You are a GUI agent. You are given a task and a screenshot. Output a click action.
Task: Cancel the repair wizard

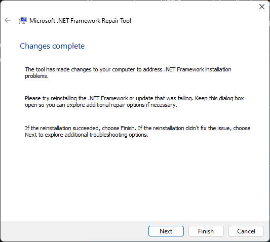[246, 231]
